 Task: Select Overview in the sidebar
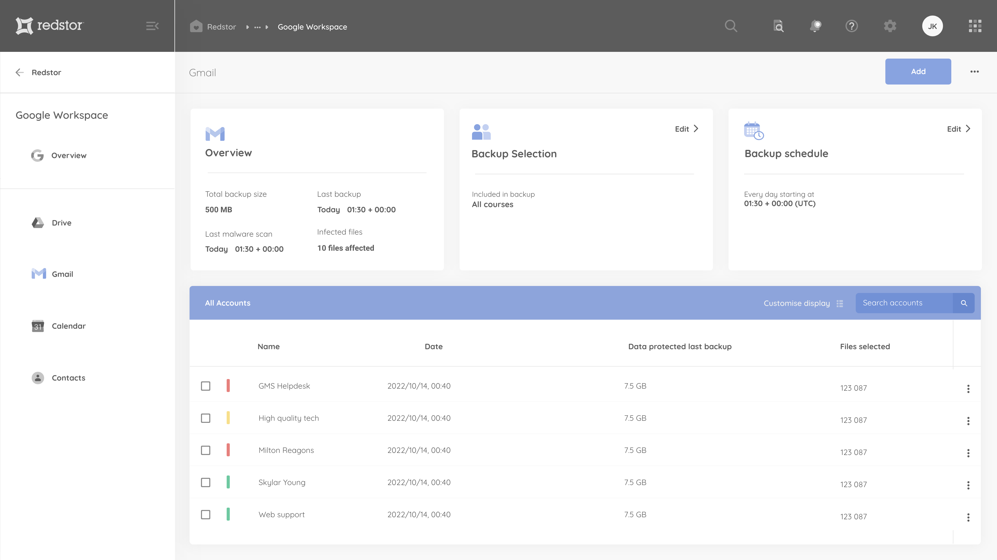(x=69, y=155)
